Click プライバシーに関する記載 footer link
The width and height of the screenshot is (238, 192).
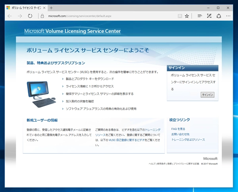click(186, 164)
